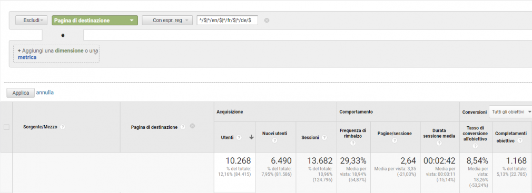
Task: Sort by Frequenza di rimbalzo header
Action: [353, 134]
